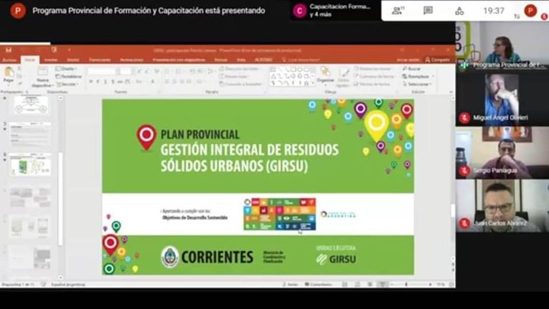Click the Format Painter brush icon

[19, 83]
